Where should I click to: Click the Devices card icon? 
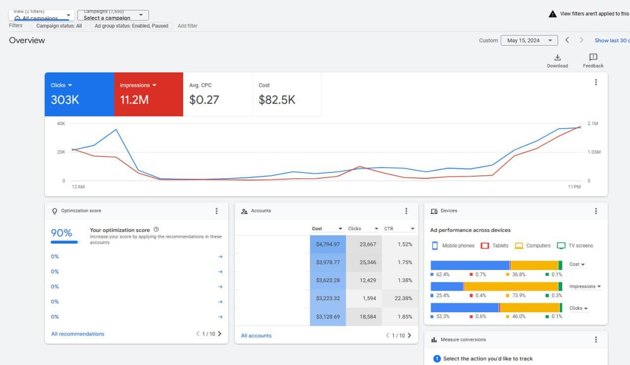[434, 211]
